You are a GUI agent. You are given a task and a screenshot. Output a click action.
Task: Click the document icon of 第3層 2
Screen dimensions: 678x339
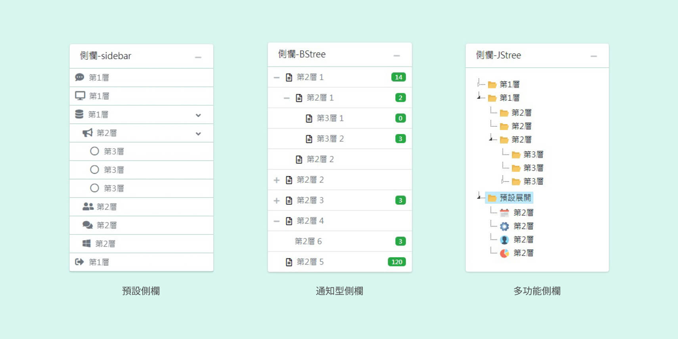click(309, 139)
